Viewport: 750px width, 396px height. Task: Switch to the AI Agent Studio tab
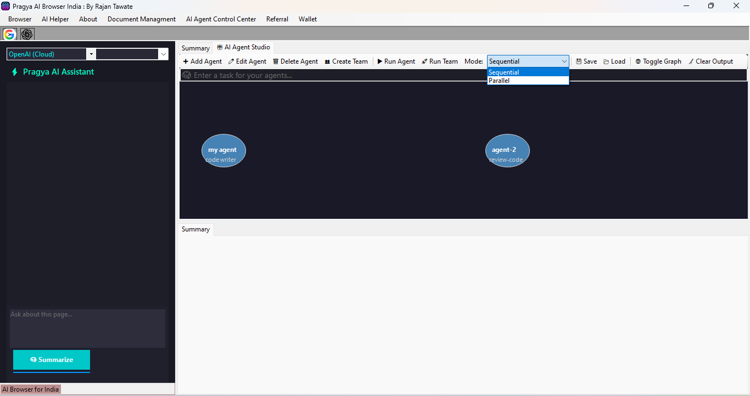click(243, 48)
